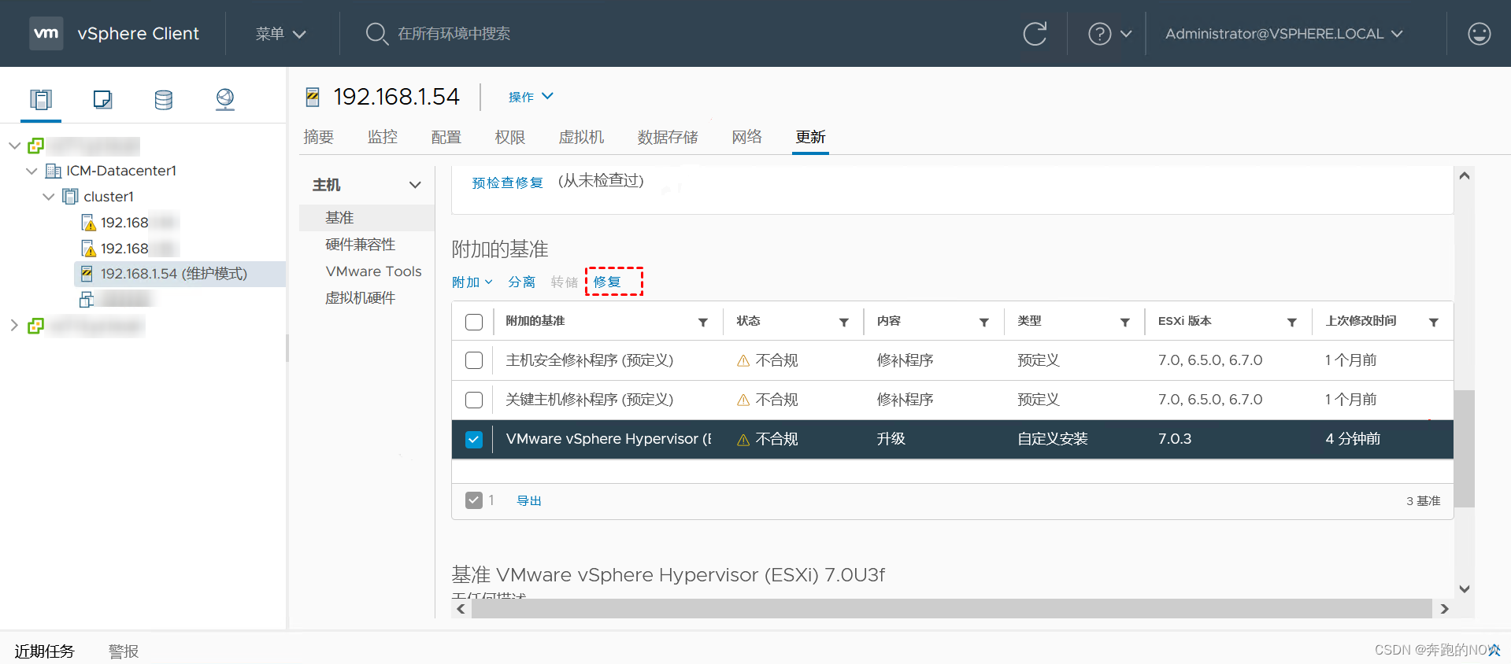Screen dimensions: 1511x664
Task: Check the 主机安全修补程序 baseline checkbox
Action: point(474,360)
